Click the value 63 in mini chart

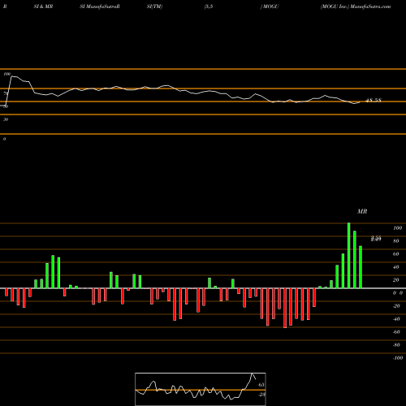pos(261,385)
